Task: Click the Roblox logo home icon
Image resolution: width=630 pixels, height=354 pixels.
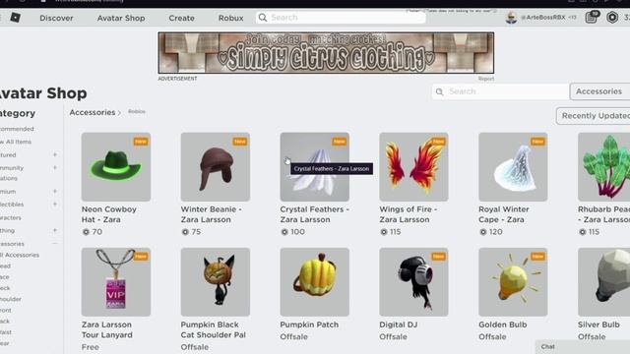Action: coord(16,18)
